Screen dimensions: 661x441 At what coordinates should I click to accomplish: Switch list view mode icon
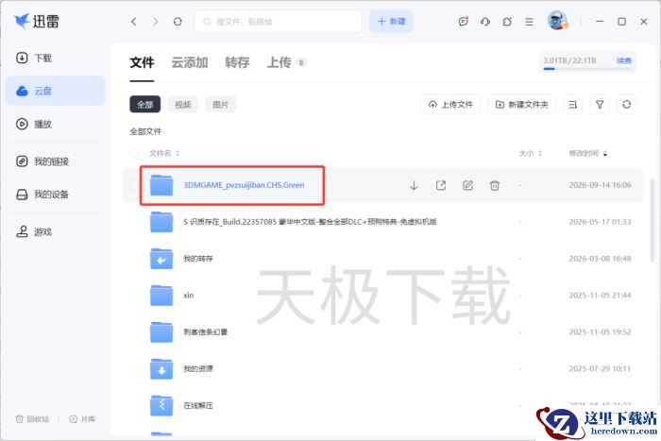click(x=573, y=105)
